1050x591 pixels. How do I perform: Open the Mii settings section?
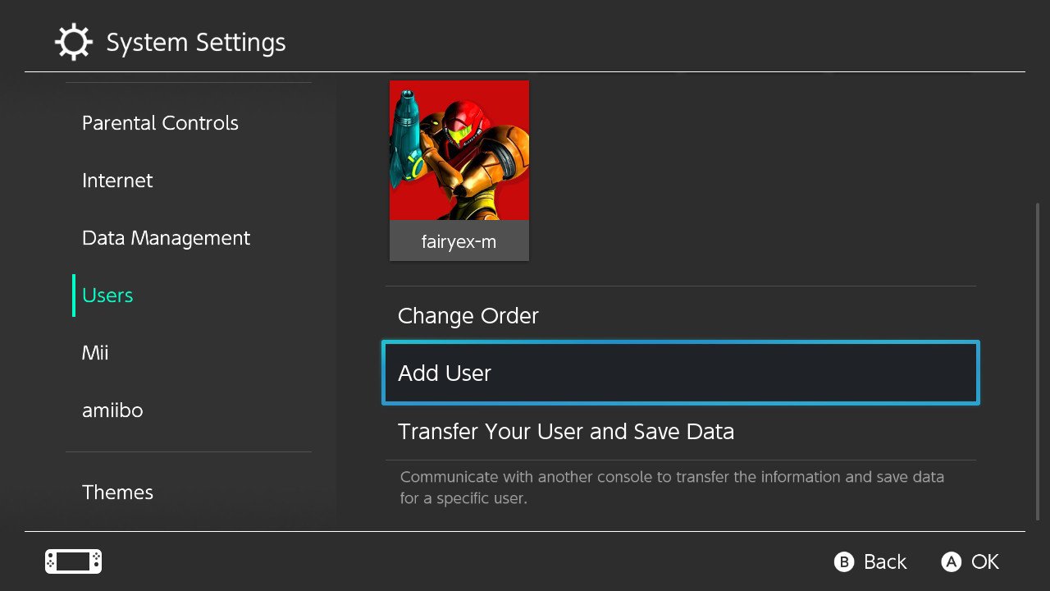(95, 353)
